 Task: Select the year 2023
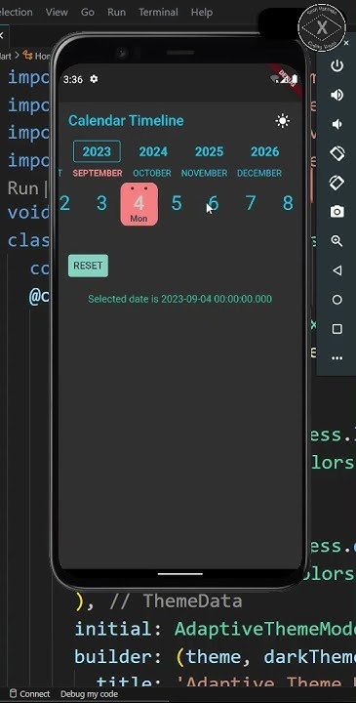click(97, 151)
